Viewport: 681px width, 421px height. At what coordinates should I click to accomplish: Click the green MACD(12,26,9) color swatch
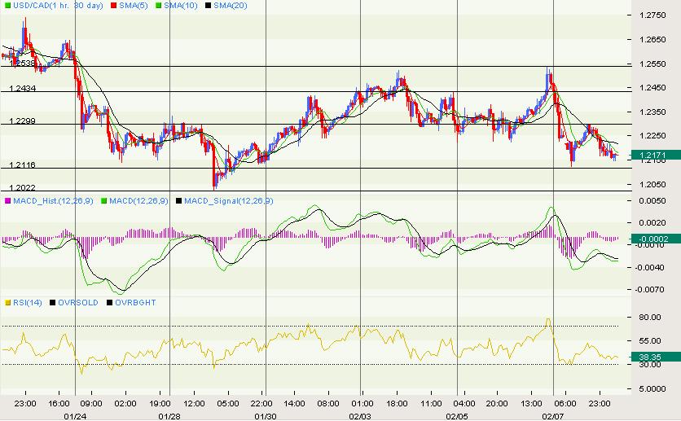(x=103, y=201)
